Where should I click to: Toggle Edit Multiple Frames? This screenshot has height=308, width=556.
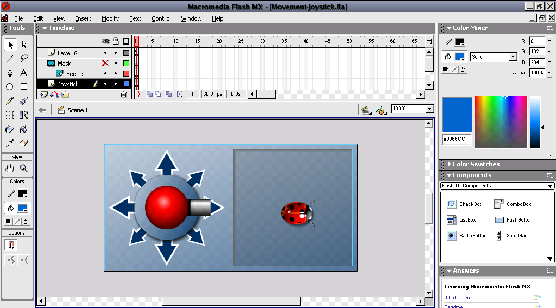(x=169, y=95)
